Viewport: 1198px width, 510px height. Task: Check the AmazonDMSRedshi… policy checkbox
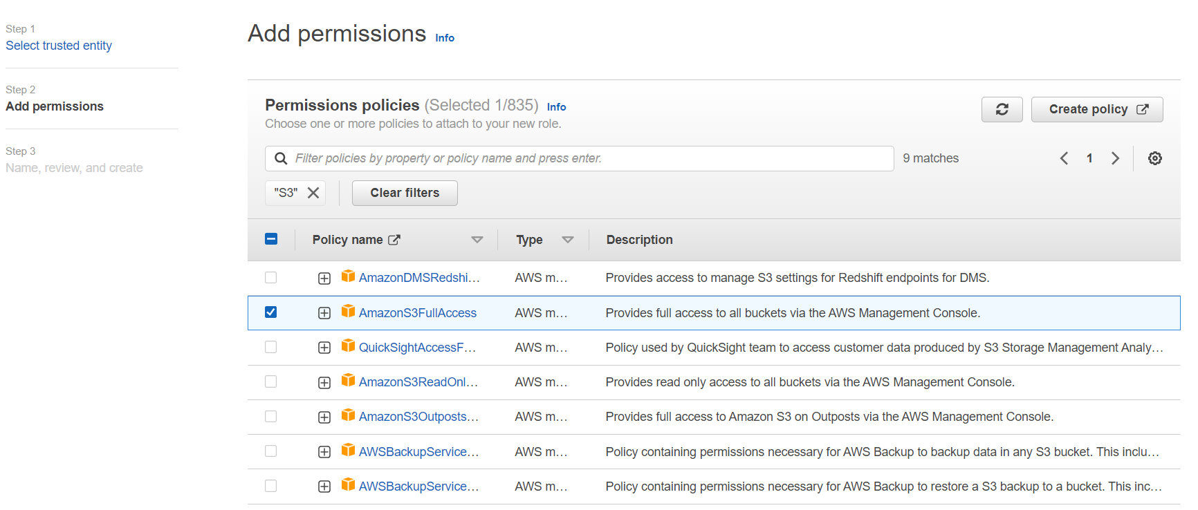coord(271,277)
